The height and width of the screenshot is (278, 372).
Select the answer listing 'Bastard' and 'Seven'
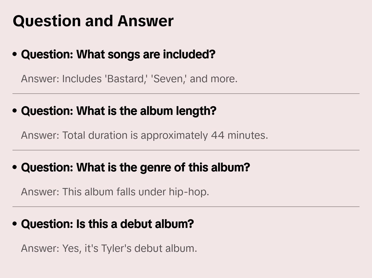(129, 79)
